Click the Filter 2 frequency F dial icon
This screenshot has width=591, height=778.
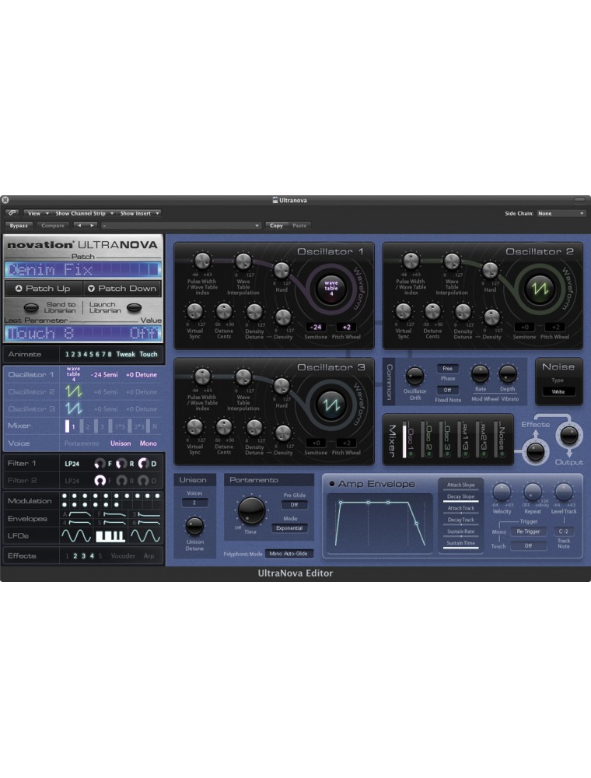click(100, 480)
